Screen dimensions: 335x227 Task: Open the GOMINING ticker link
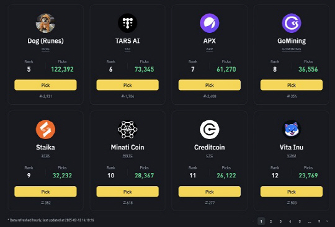pyautogui.click(x=292, y=50)
